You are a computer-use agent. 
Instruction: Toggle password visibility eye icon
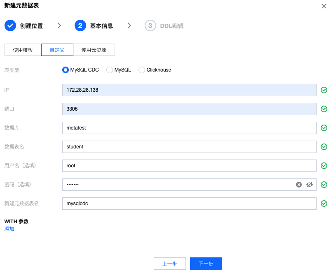pos(310,185)
